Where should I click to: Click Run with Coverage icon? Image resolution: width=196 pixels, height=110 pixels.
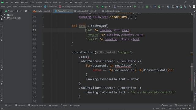point(151,7)
